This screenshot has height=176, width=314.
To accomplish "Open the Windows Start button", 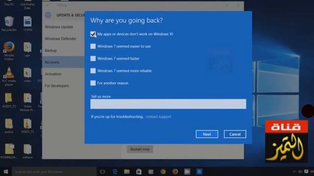I will tap(6, 172).
